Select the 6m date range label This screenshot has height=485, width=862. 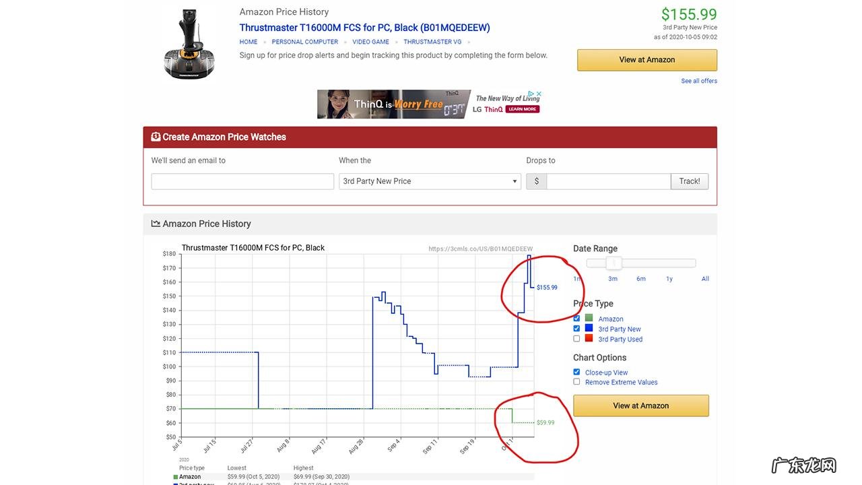point(641,279)
